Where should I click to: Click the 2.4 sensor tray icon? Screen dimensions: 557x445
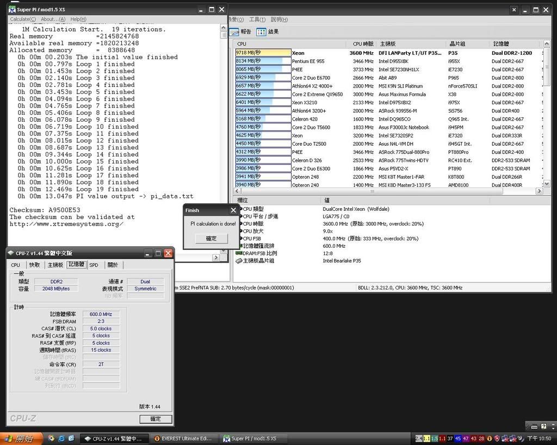pyautogui.click(x=419, y=438)
